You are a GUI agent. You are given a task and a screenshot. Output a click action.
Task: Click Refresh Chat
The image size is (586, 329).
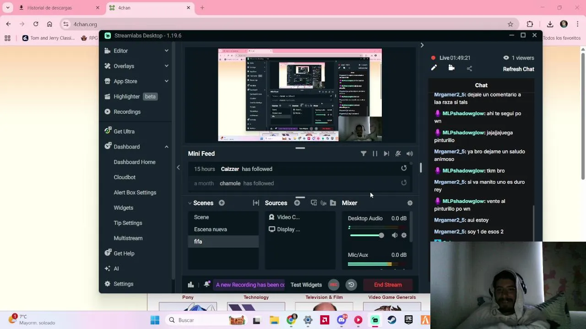pyautogui.click(x=519, y=69)
